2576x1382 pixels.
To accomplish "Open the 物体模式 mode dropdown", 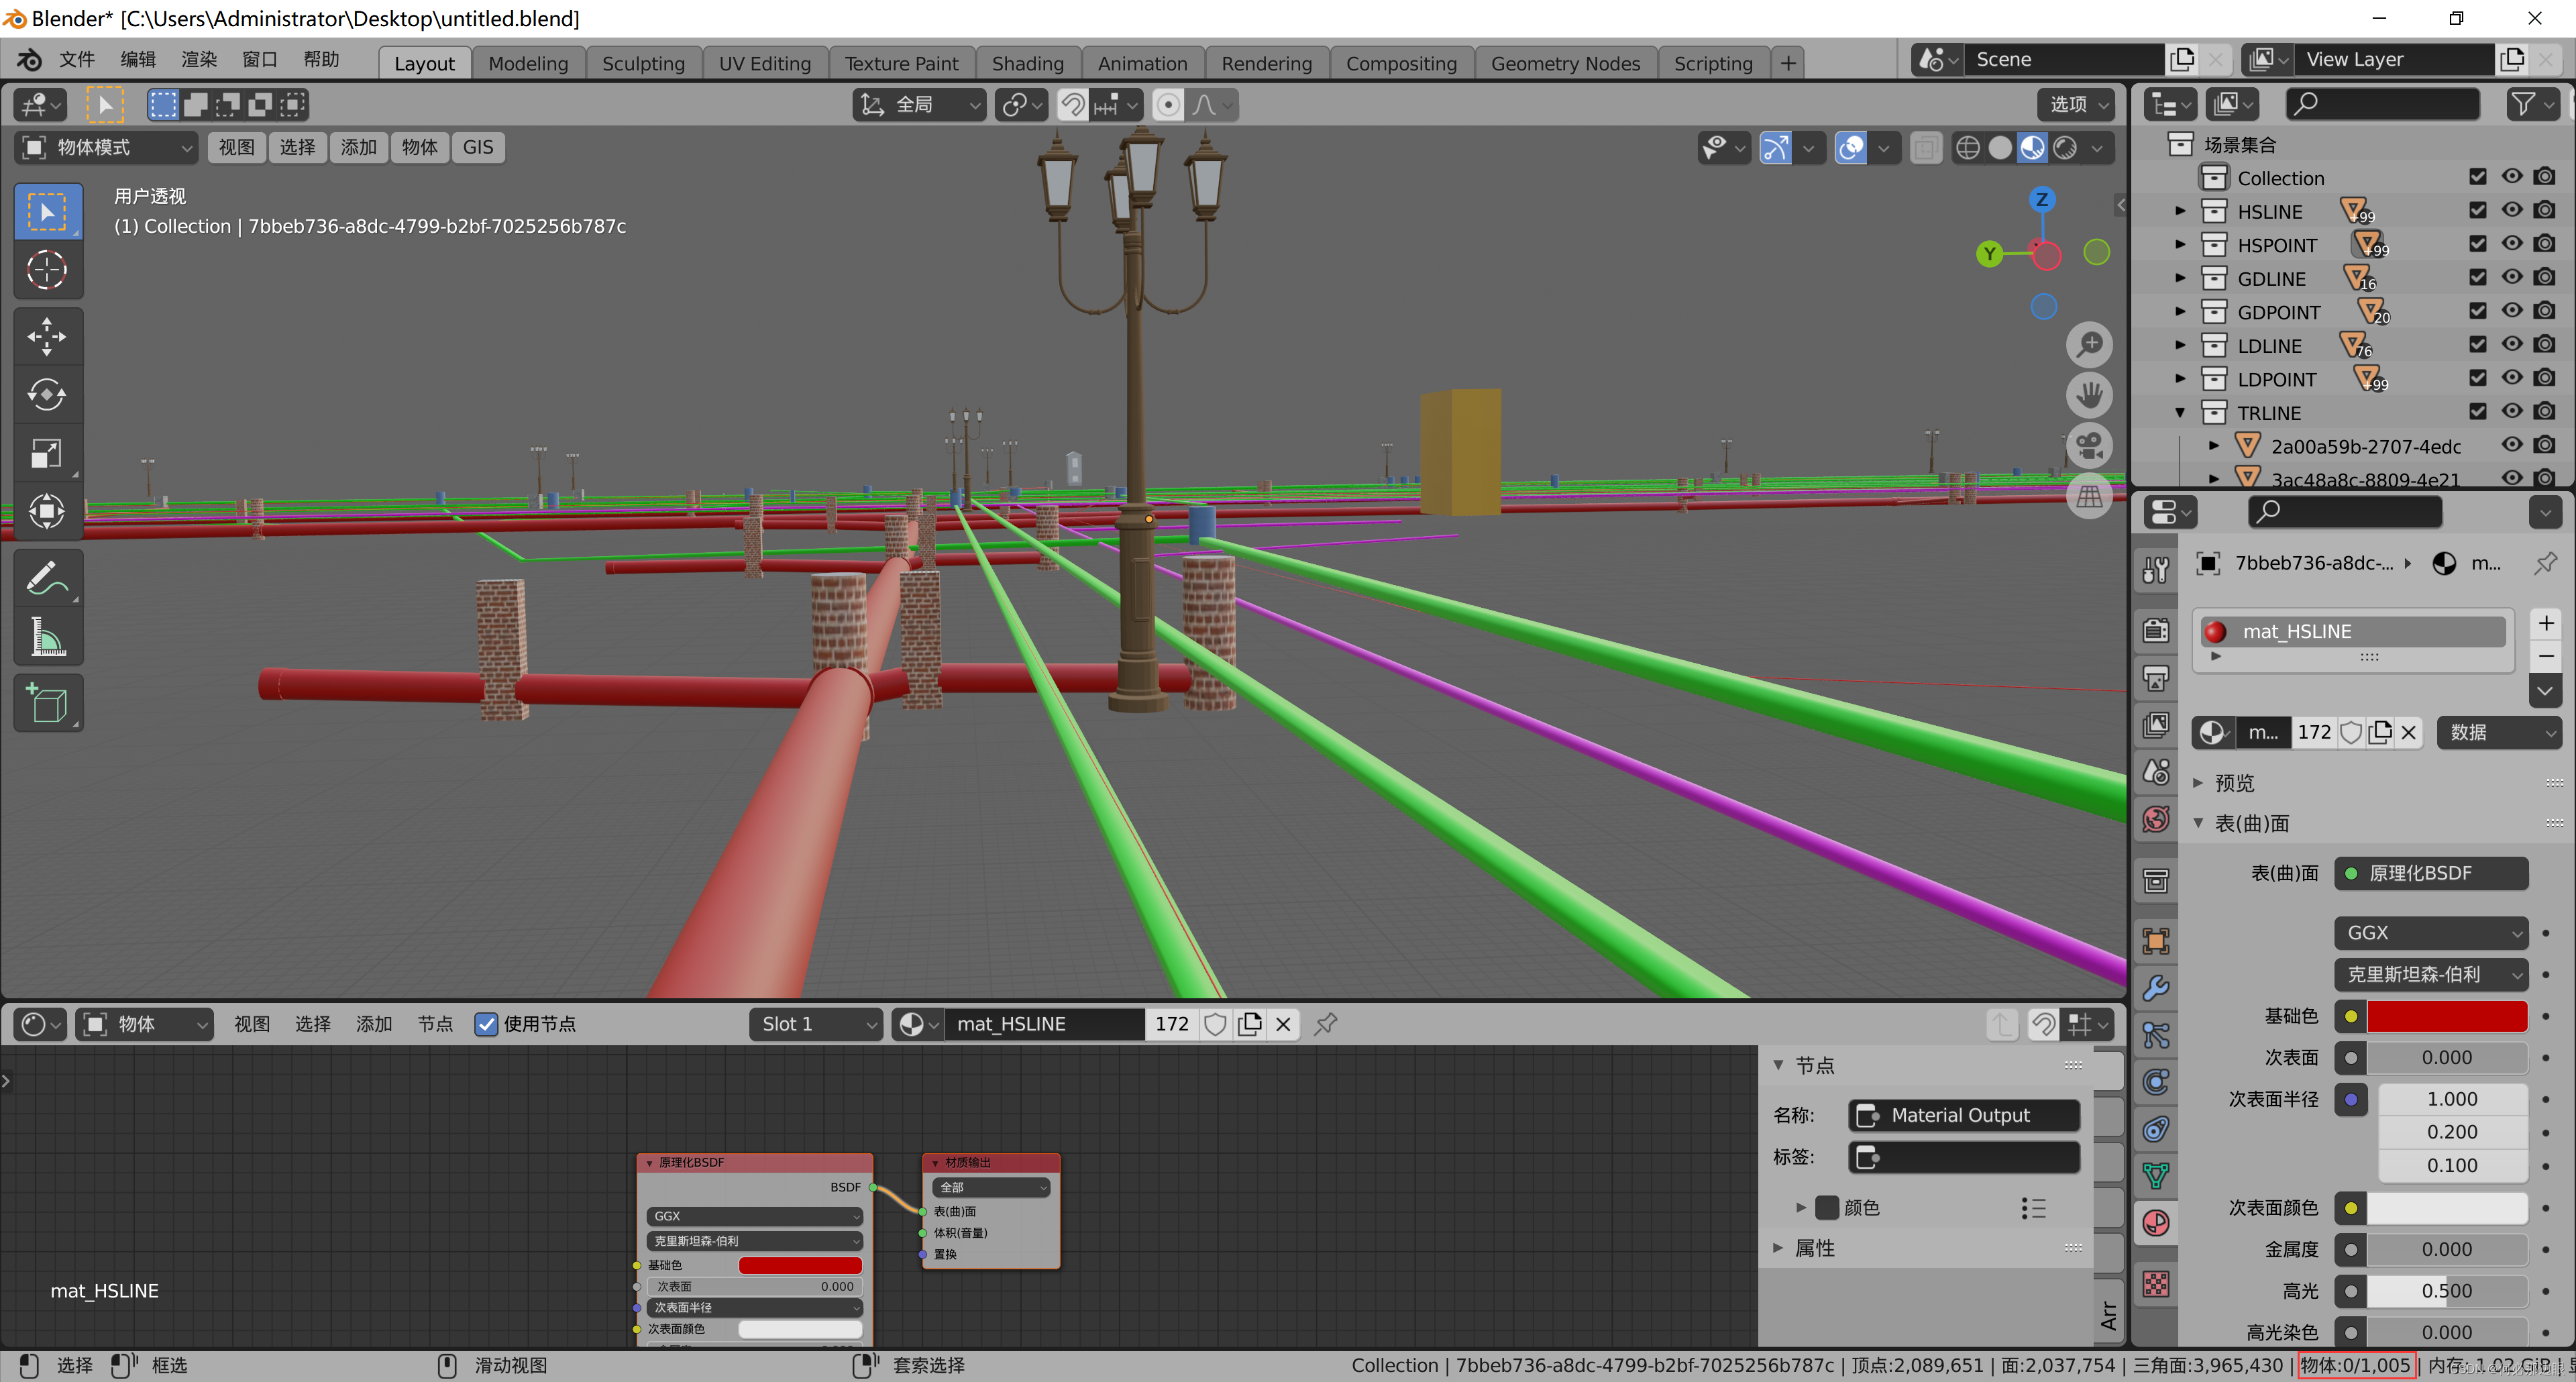I will click(x=106, y=147).
